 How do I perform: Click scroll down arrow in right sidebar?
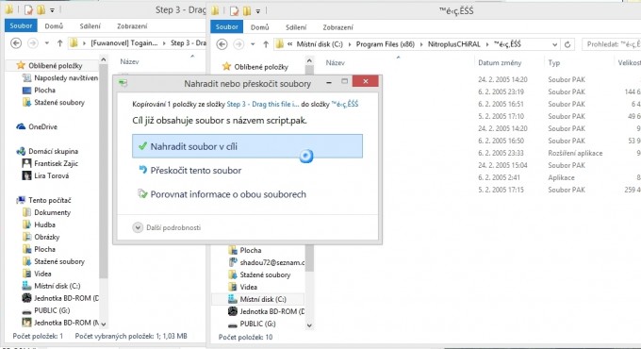pyautogui.click(x=309, y=325)
